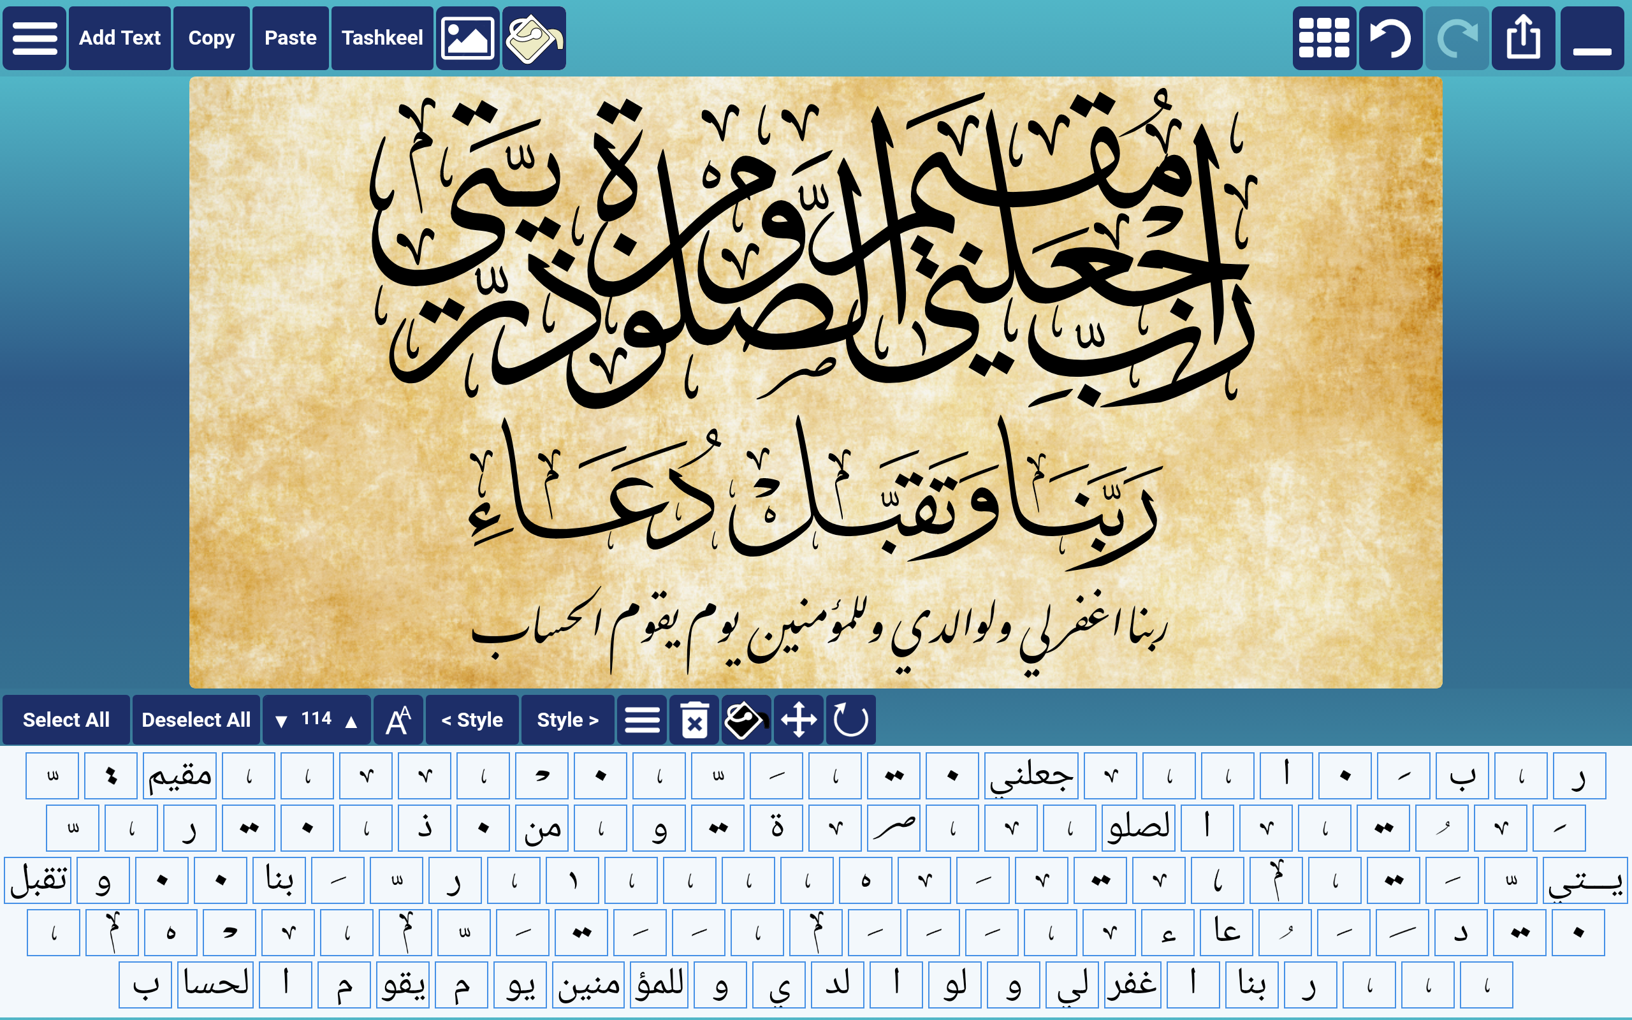Open the background paint bucket tool

click(534, 38)
